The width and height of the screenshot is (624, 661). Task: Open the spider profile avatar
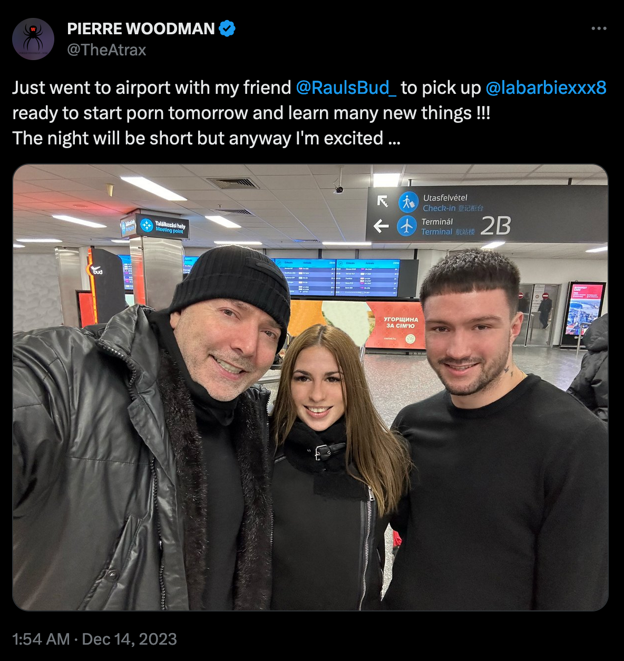(33, 39)
